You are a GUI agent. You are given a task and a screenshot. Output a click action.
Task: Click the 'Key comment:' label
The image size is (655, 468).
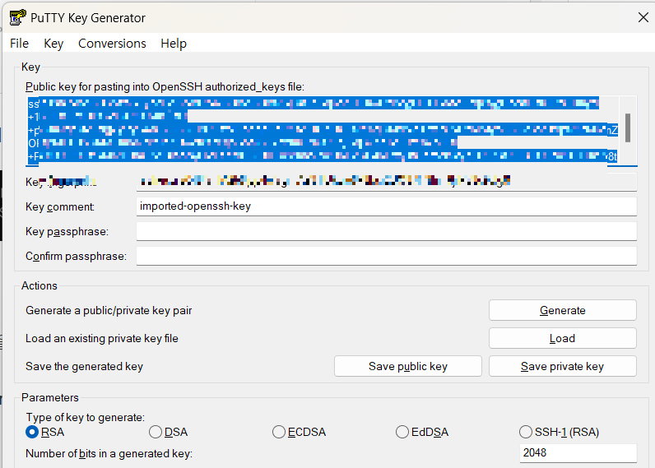60,207
